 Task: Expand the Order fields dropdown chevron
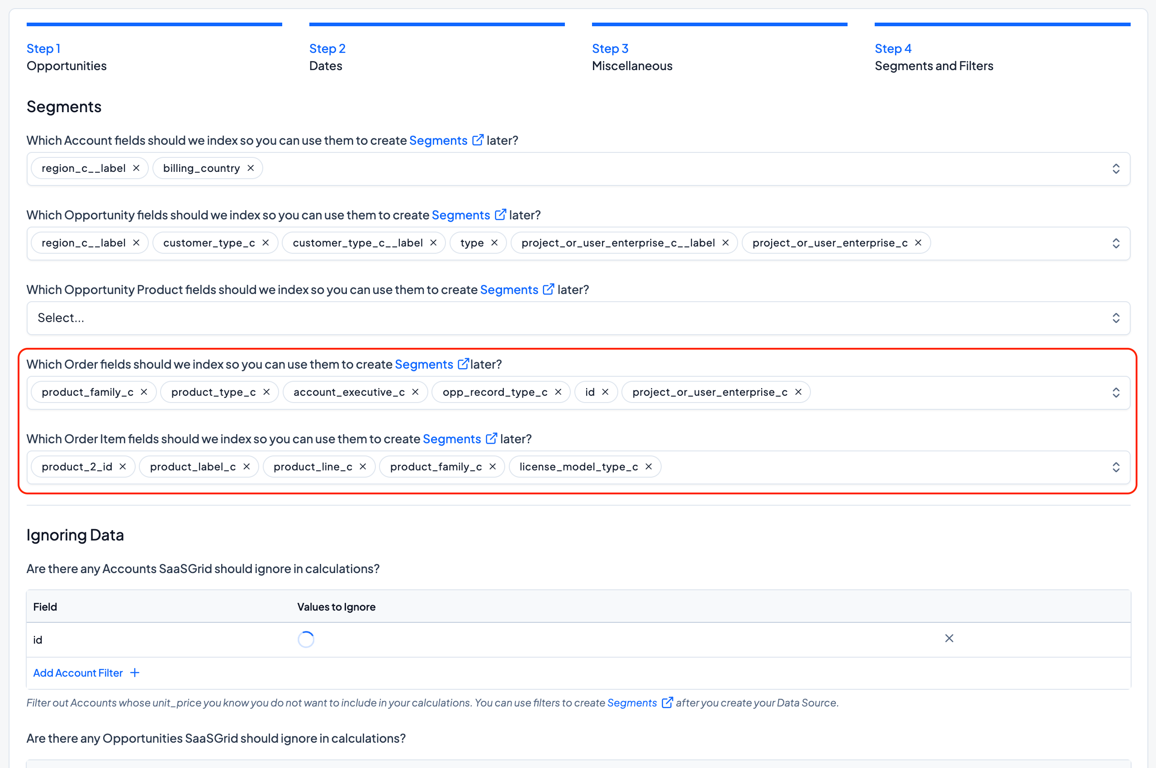pyautogui.click(x=1115, y=392)
